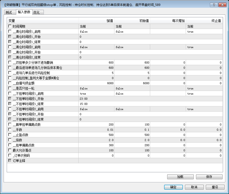Toggle the __首单挂单偏离点数 checkbox
229x194 pixels.
click(x=10, y=124)
